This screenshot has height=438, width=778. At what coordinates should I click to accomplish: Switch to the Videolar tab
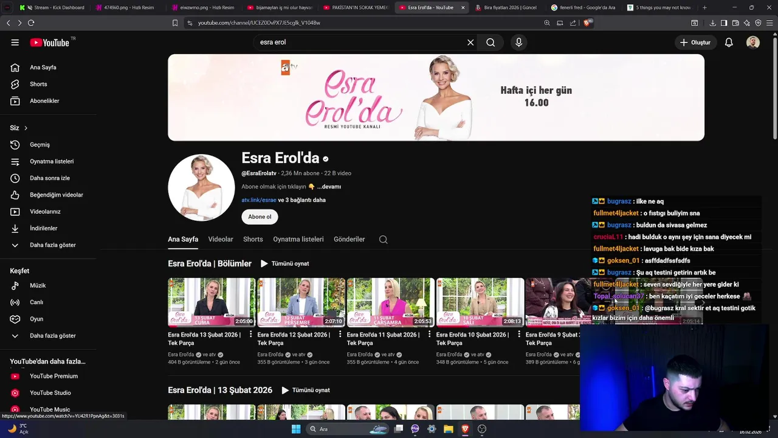(221, 240)
